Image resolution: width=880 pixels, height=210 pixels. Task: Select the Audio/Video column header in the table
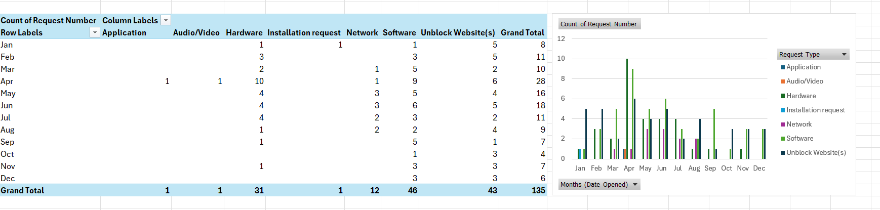[197, 32]
